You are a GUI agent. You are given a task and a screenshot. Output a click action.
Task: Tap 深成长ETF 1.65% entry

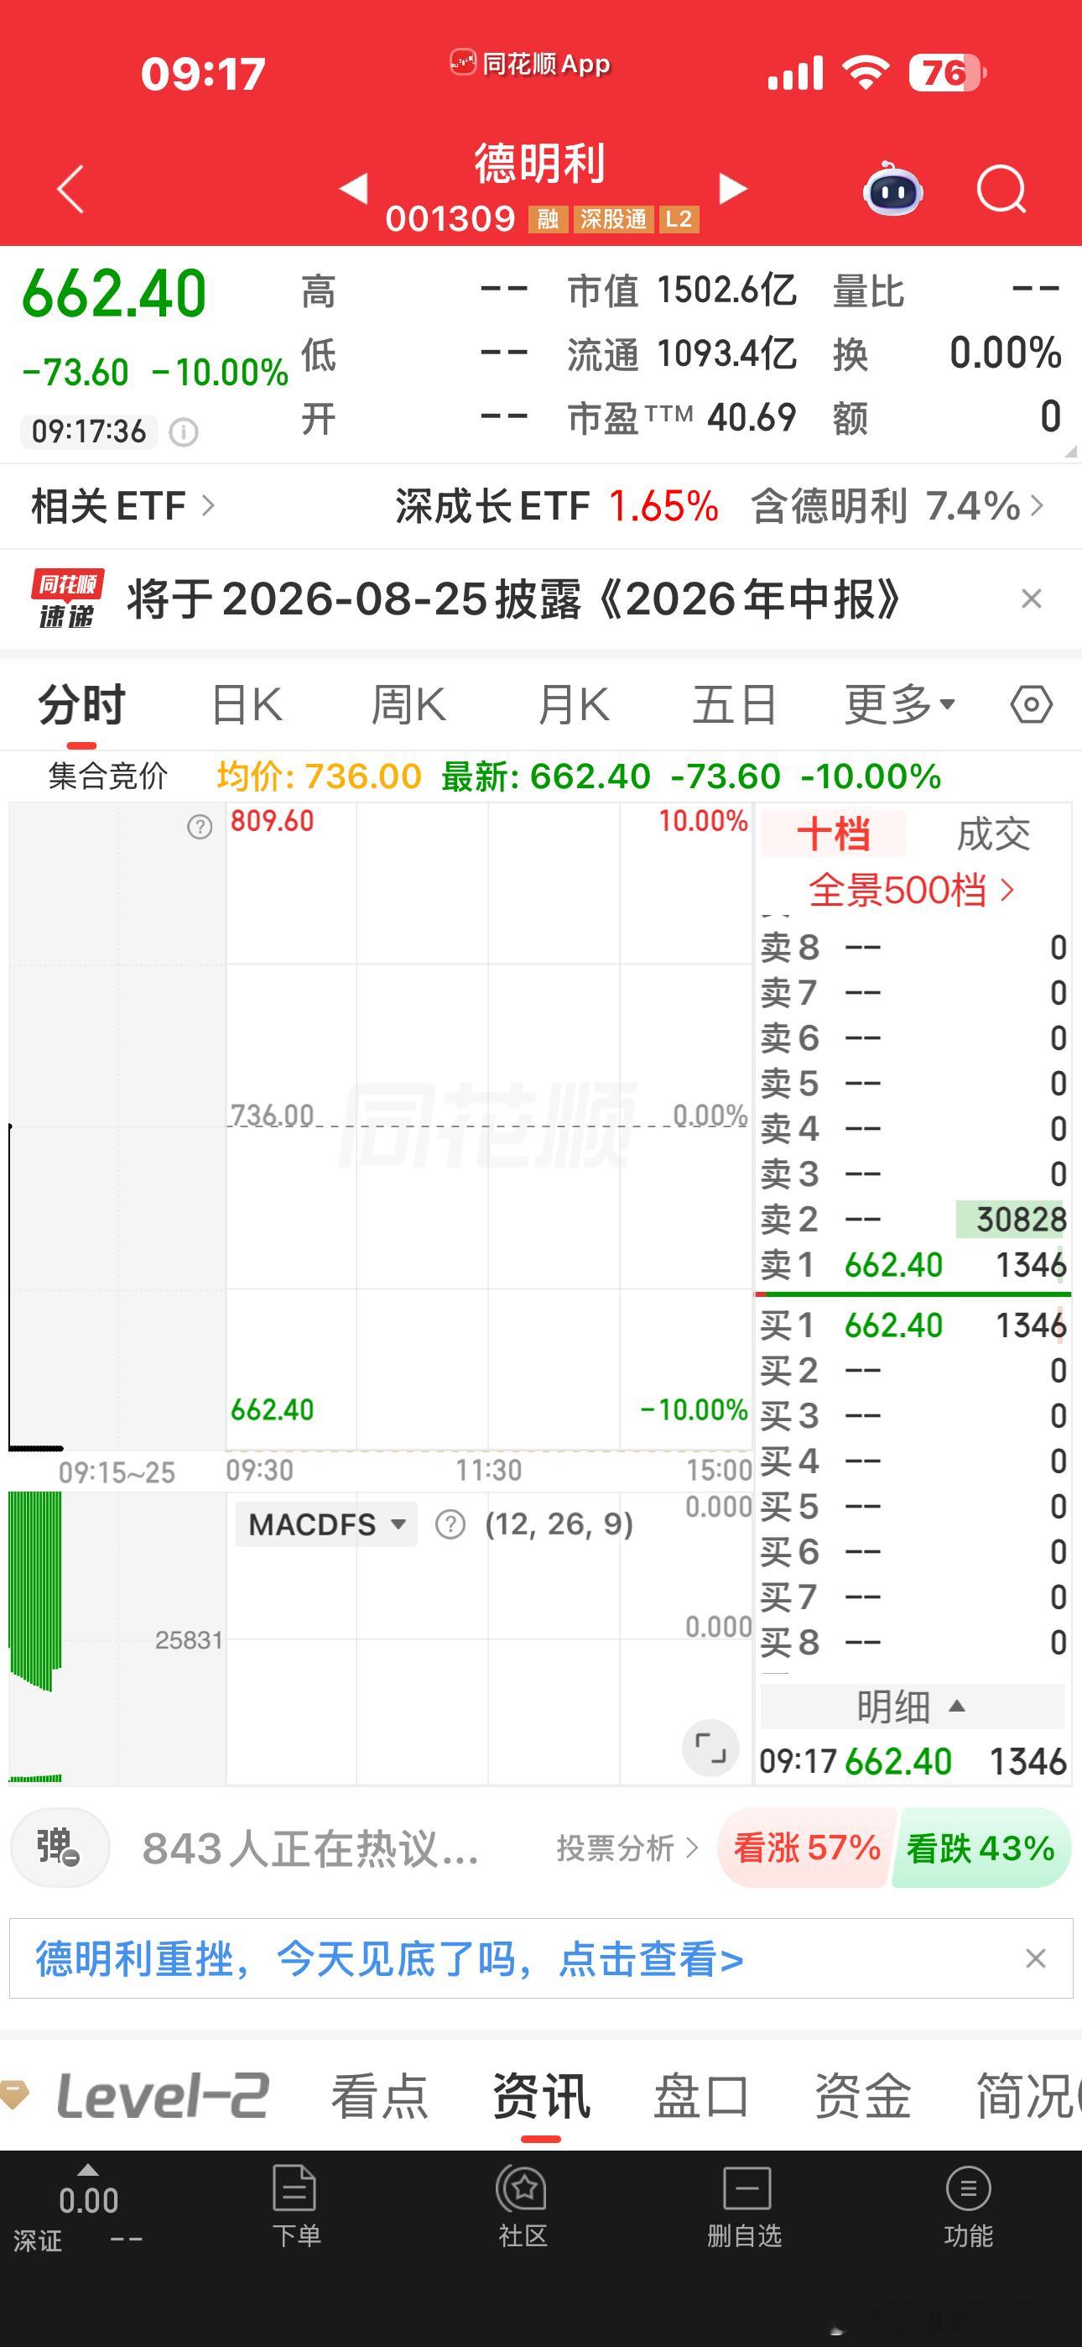[x=556, y=505]
